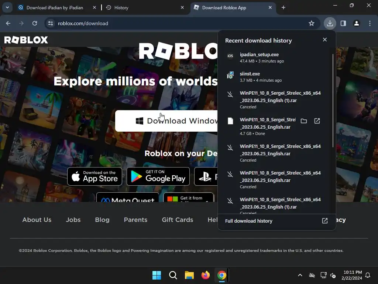Open Chrome downloads toolbar icon
This screenshot has height=284, width=378.
point(330,23)
